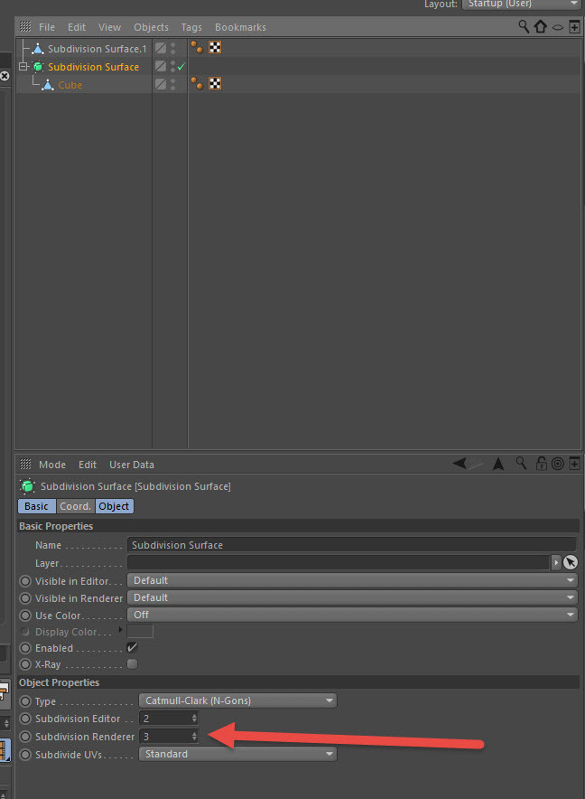Viewport: 585px width, 799px height.
Task: Switch to the Basic tab
Action: pyautogui.click(x=37, y=506)
